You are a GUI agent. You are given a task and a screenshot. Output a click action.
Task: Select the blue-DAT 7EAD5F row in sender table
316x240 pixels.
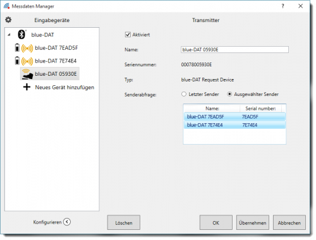234,117
